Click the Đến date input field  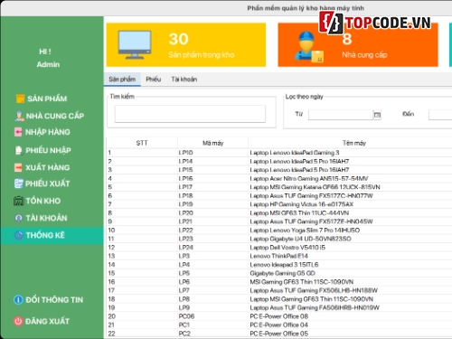point(440,115)
